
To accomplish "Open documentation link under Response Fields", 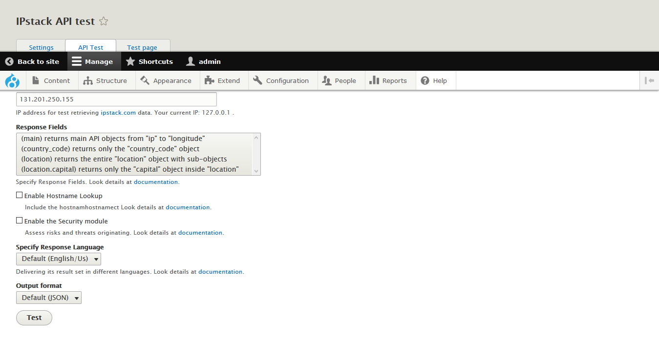I will [x=156, y=182].
